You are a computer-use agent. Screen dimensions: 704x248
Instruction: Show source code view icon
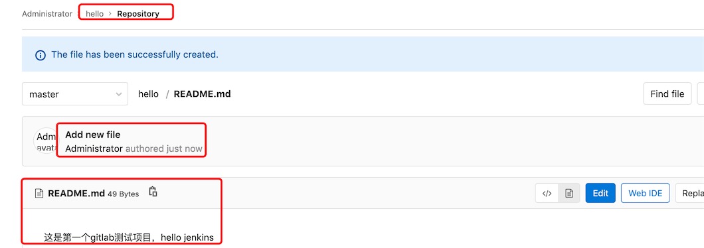[x=547, y=193]
